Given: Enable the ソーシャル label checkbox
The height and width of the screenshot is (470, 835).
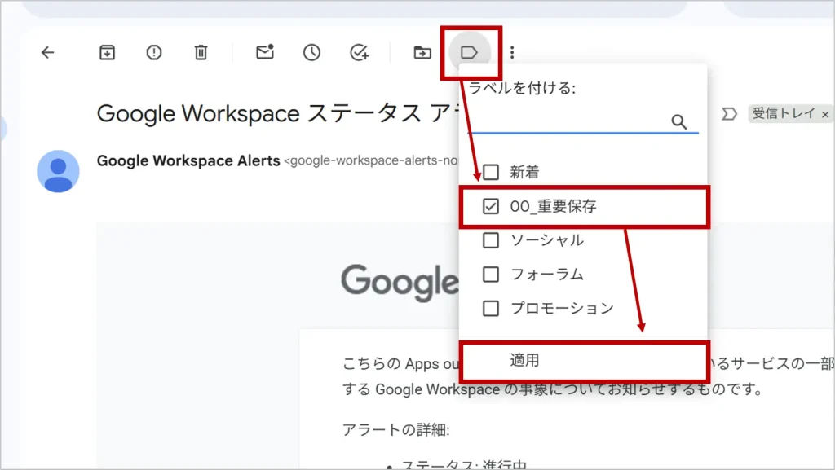Looking at the screenshot, I should pyautogui.click(x=491, y=240).
